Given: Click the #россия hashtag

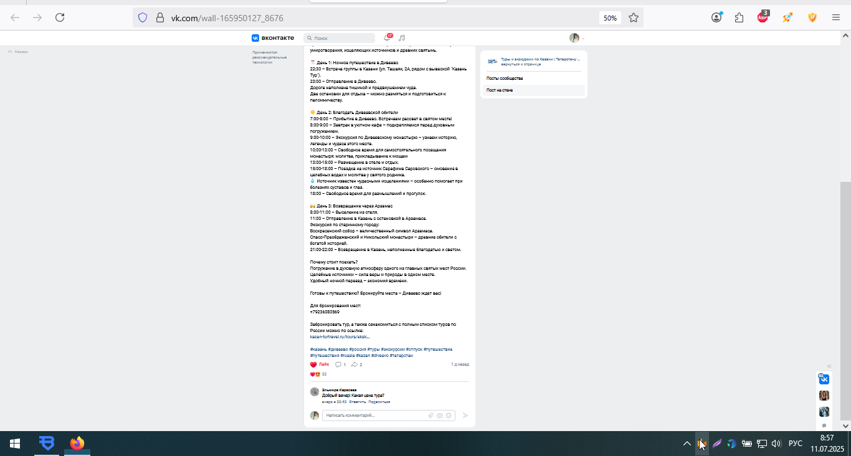Looking at the screenshot, I should click(x=357, y=349).
